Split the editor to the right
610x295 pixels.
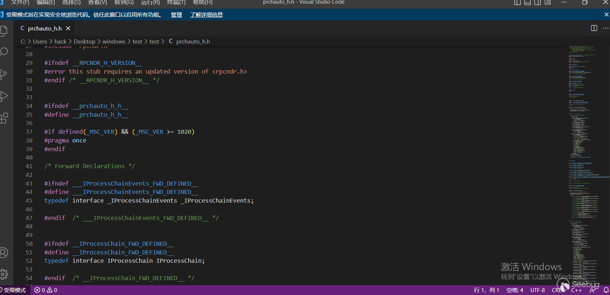point(594,28)
